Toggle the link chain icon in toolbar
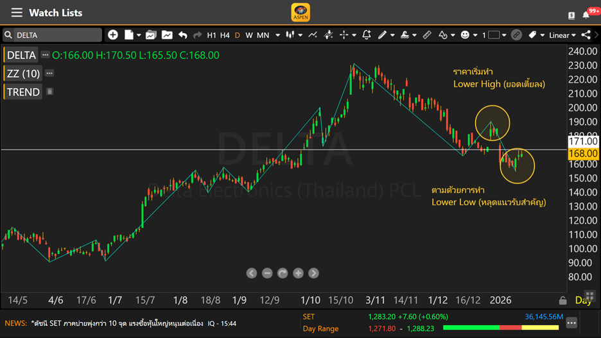The height and width of the screenshot is (338, 601). click(516, 35)
